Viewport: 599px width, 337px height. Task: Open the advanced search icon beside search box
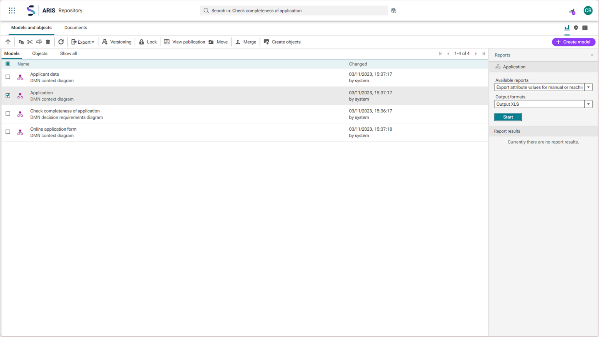pos(393,11)
